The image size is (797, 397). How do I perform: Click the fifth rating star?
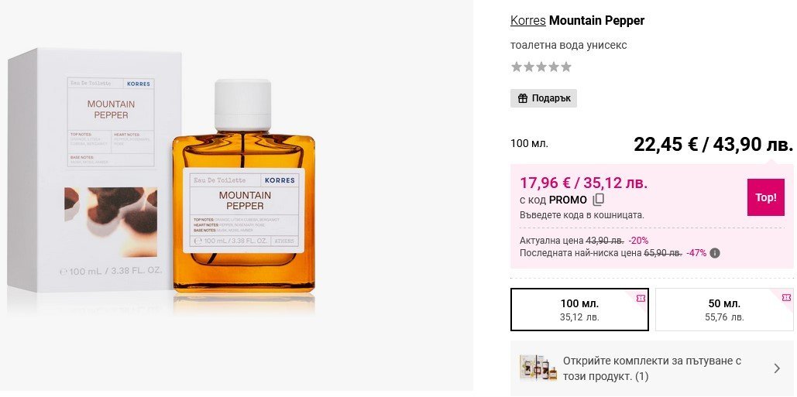click(x=566, y=67)
